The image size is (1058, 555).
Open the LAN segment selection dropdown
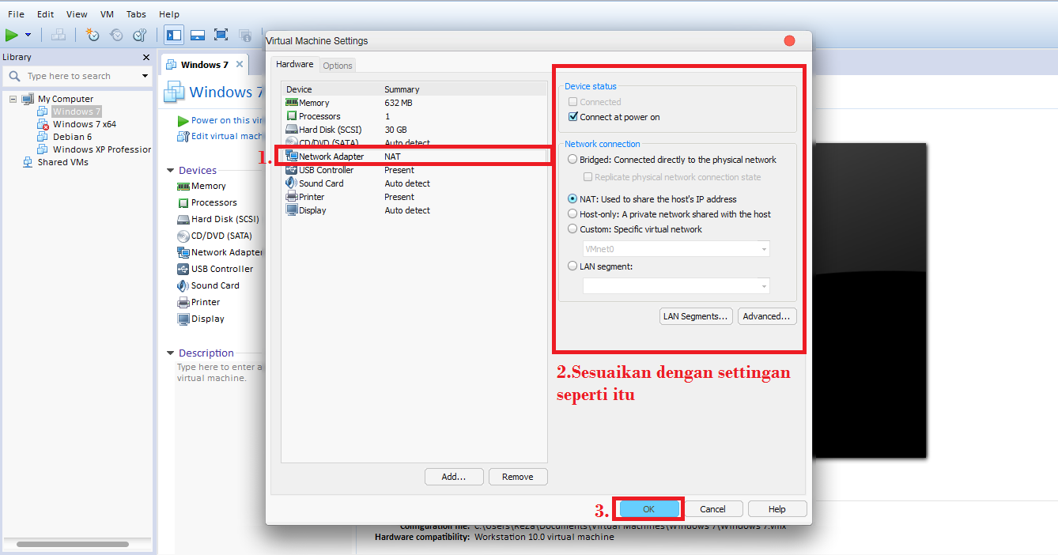pos(764,285)
